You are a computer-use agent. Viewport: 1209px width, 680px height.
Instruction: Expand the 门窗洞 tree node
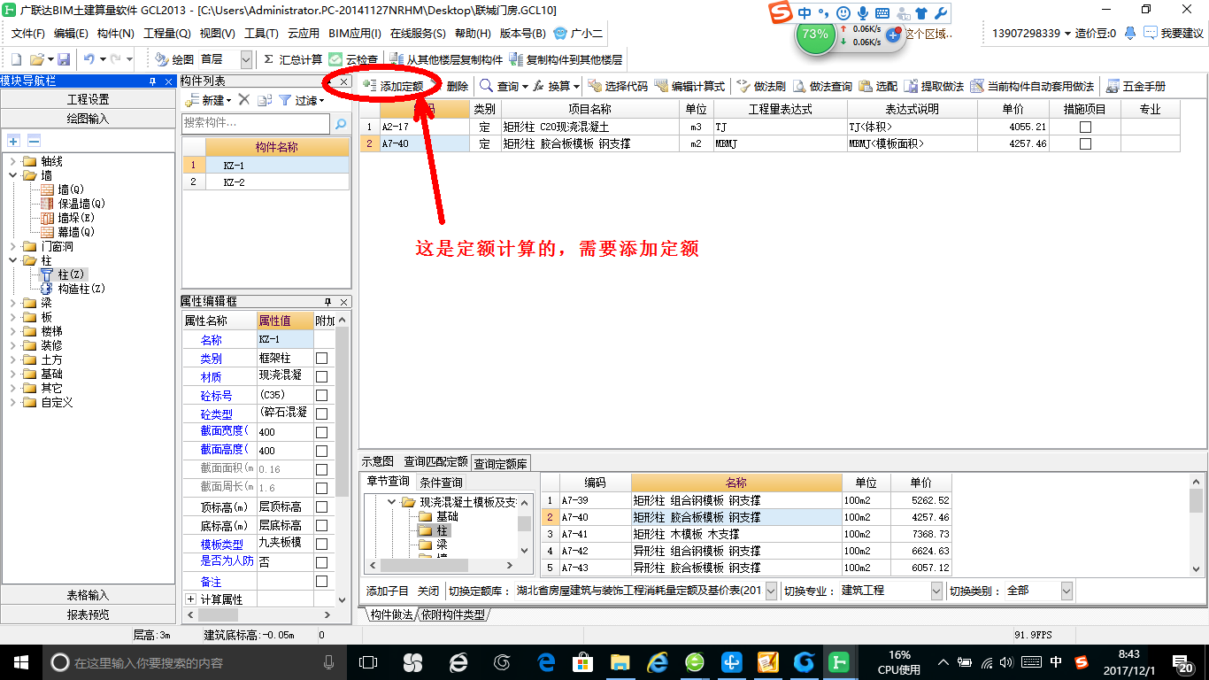pos(12,246)
